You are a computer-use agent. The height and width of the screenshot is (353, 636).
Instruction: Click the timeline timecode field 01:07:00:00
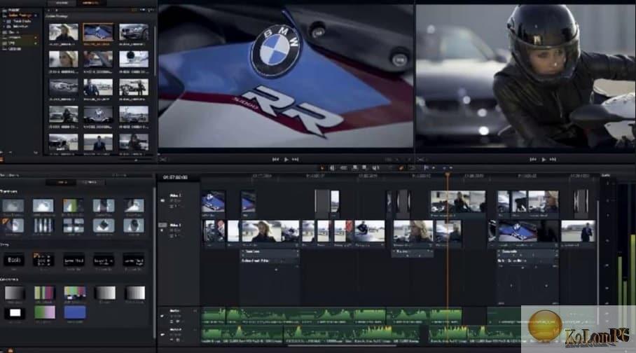175,177
